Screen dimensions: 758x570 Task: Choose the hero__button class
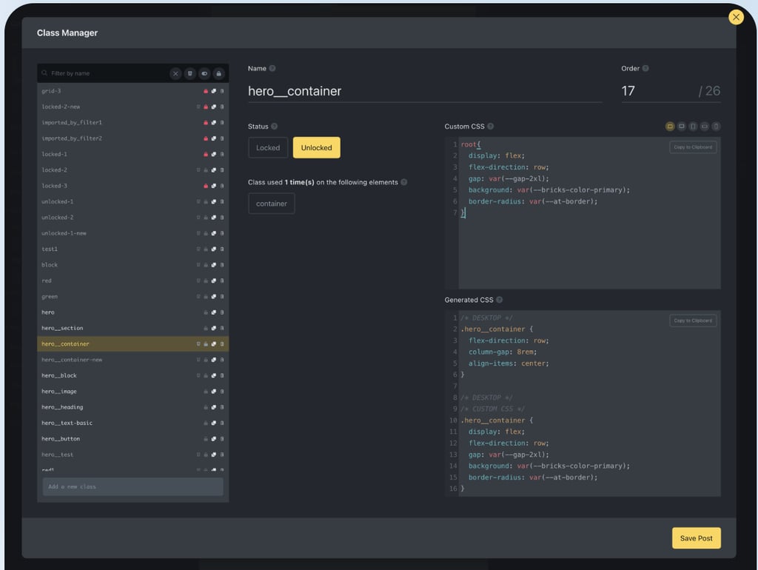click(133, 439)
